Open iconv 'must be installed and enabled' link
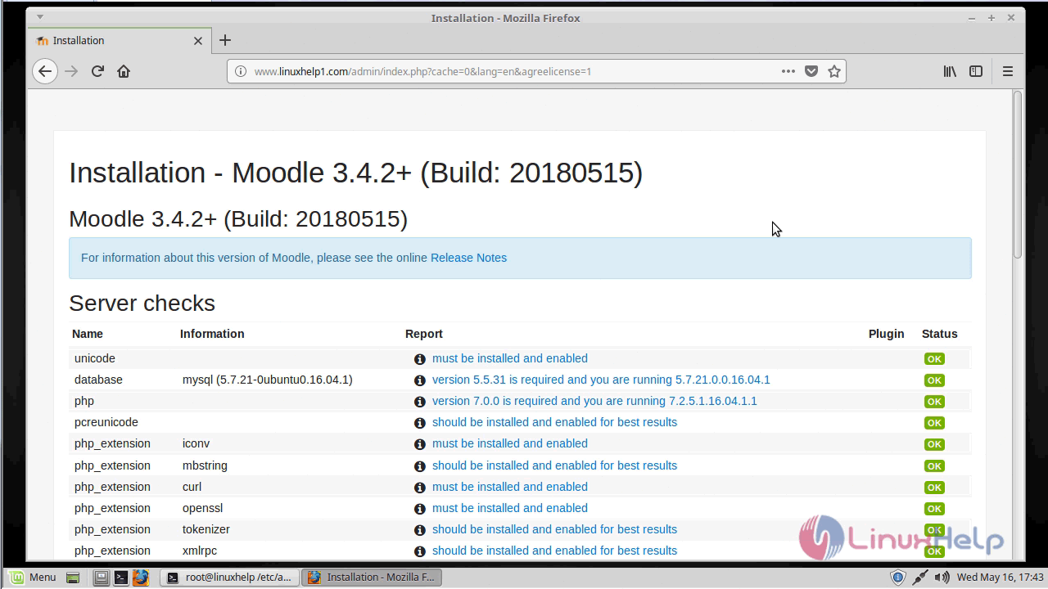This screenshot has height=589, width=1048. click(x=509, y=443)
